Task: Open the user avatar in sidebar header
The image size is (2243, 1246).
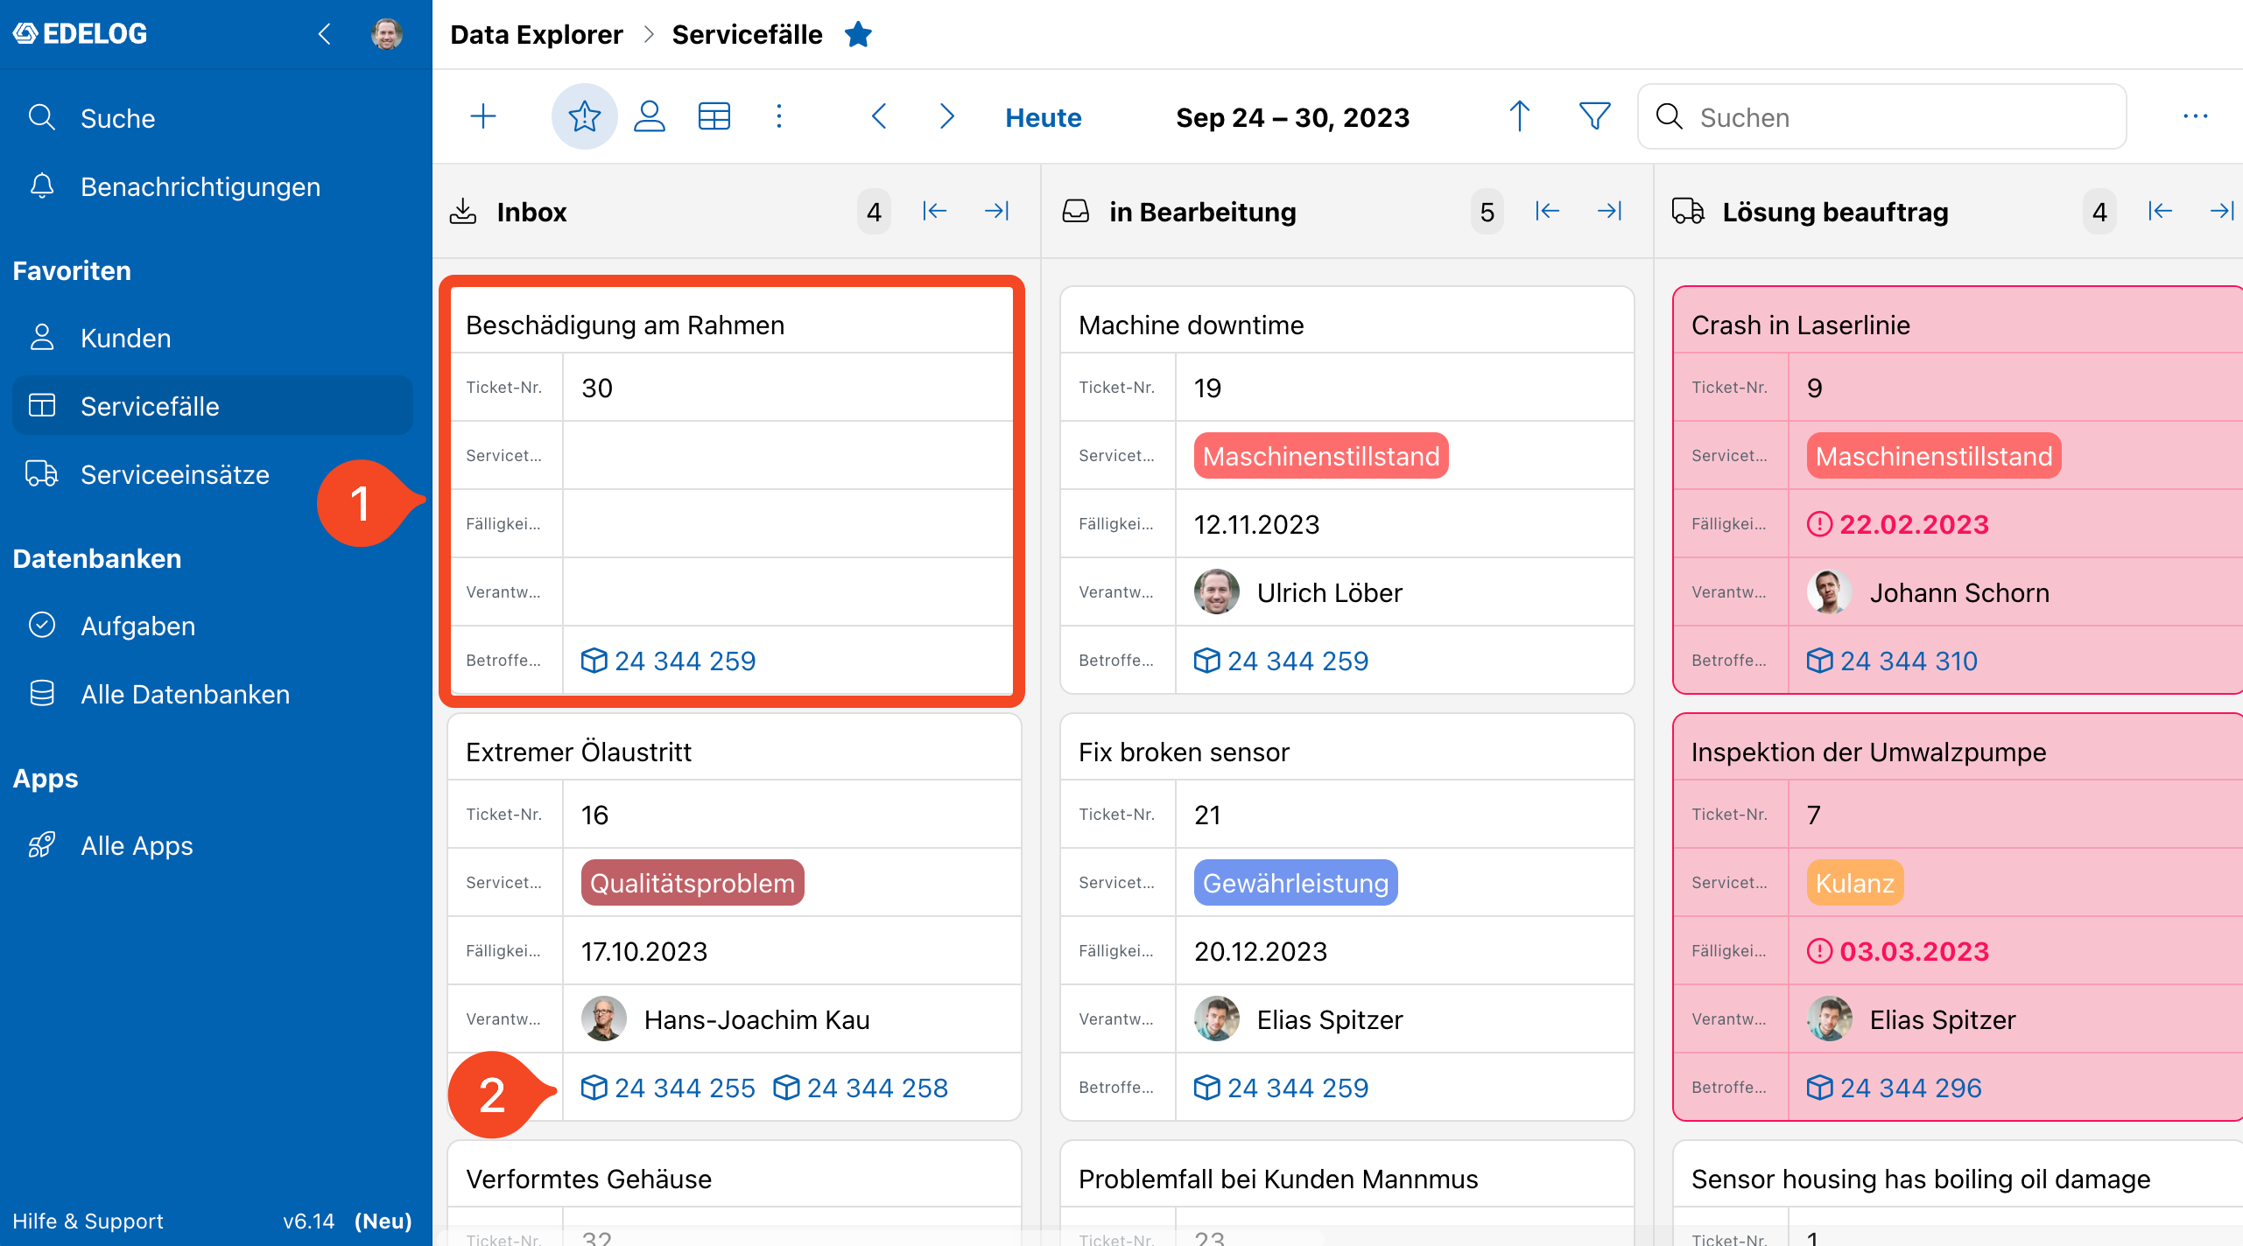Action: pos(386,34)
